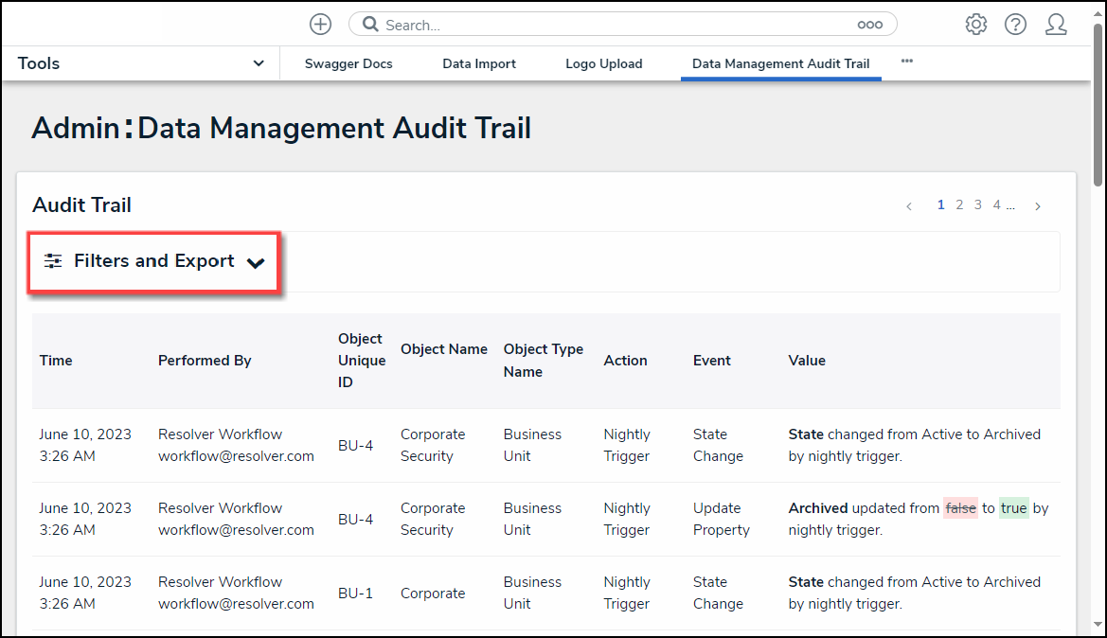Click the three-circle icon in search bar
Image resolution: width=1107 pixels, height=638 pixels.
click(869, 26)
